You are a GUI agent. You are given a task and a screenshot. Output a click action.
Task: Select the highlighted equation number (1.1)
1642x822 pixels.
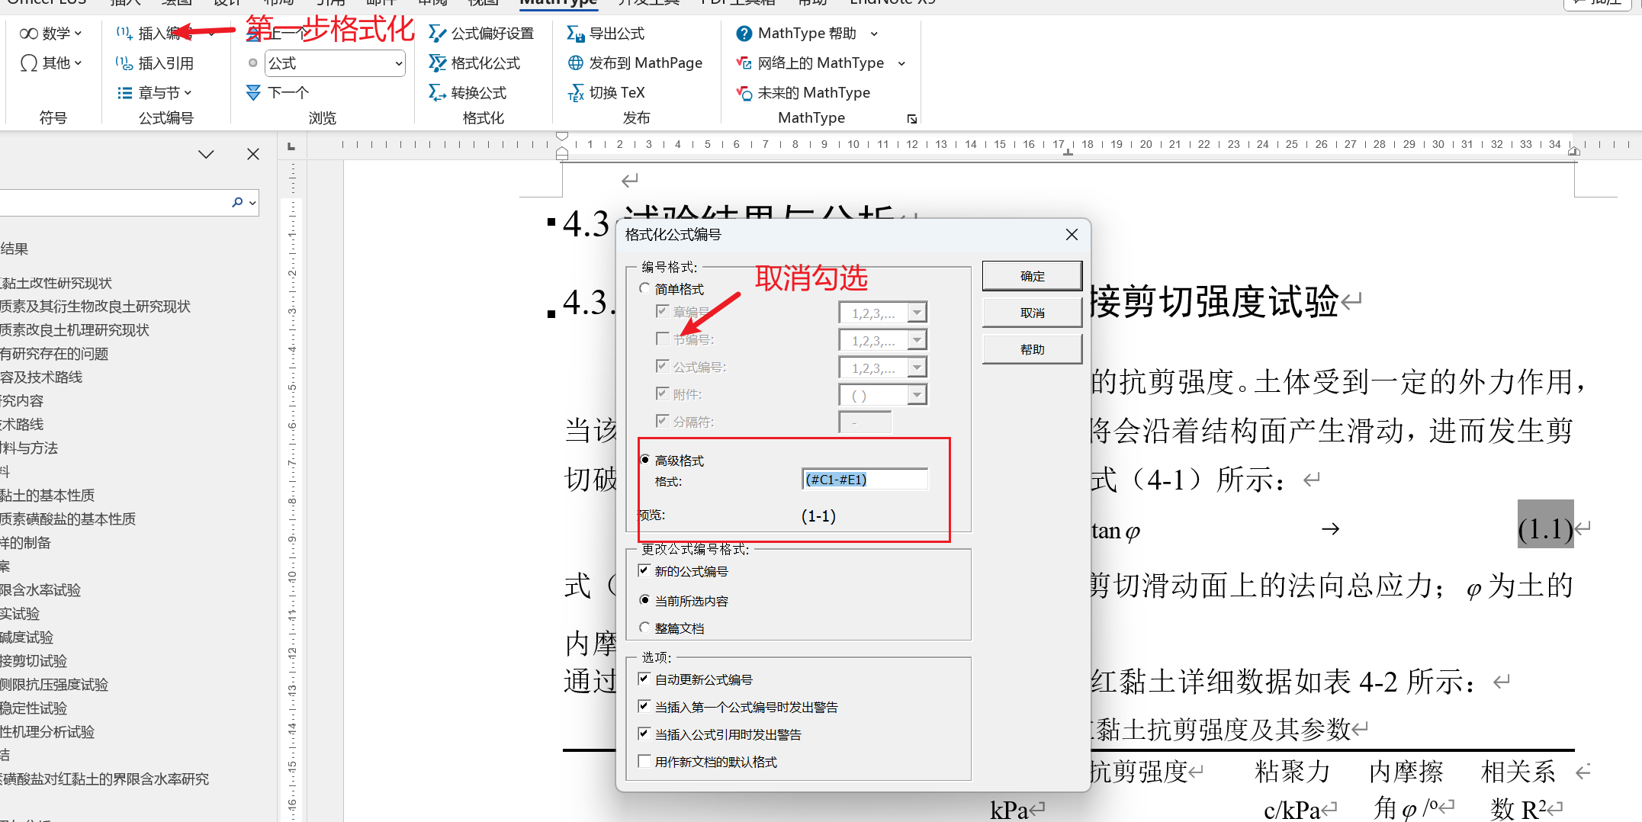coord(1545,528)
